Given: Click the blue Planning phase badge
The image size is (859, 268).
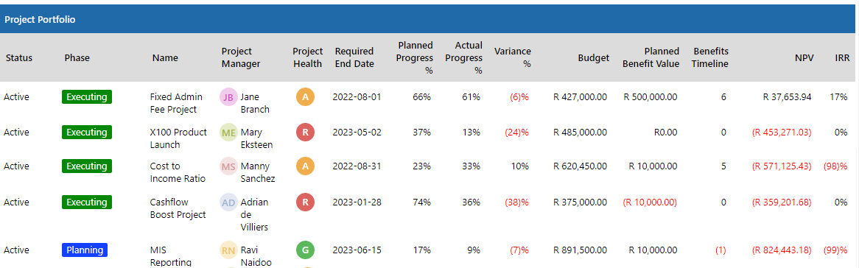Looking at the screenshot, I should click(x=85, y=250).
